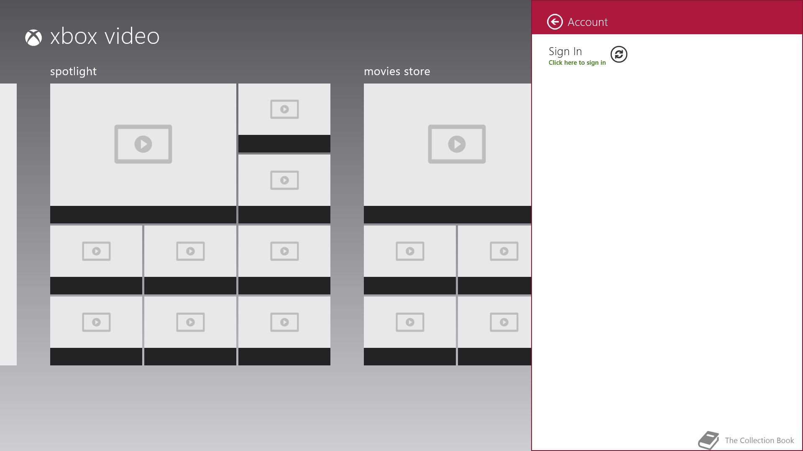Click the refresh icon next to Sign In

pyautogui.click(x=619, y=54)
